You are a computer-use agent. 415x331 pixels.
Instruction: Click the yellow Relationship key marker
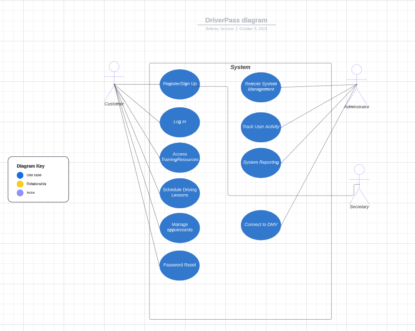click(19, 184)
